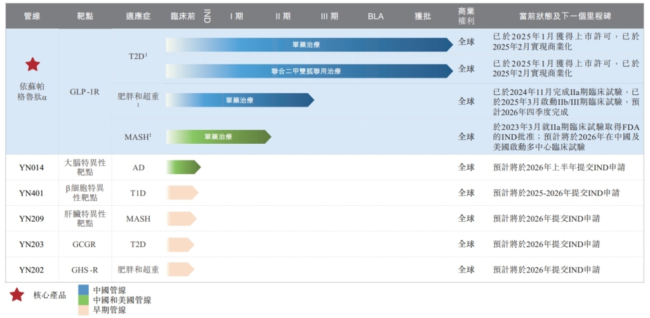Click the T2D 單藥治療 progress bar
This screenshot has width=650, height=318.
click(309, 45)
